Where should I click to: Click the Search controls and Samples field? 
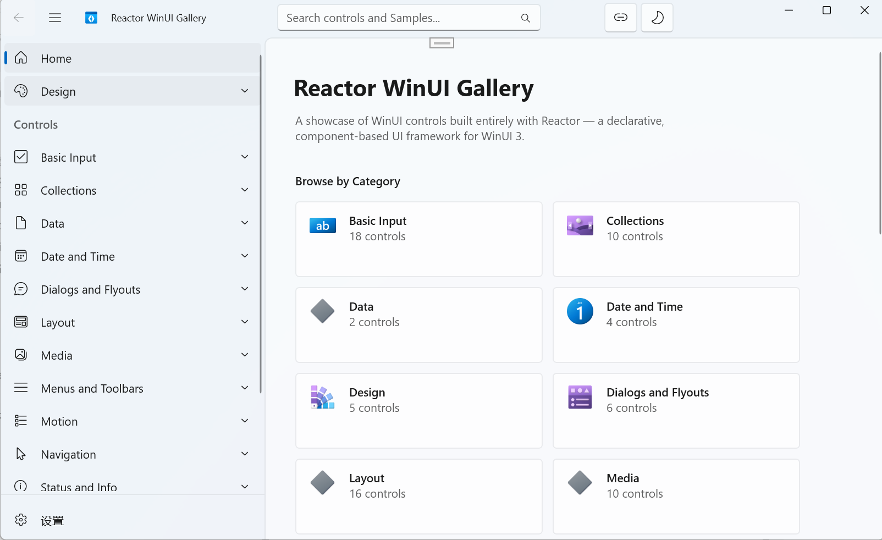(x=409, y=18)
